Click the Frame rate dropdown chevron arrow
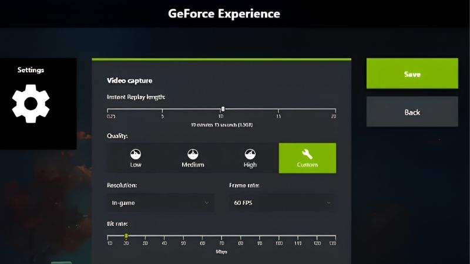This screenshot has height=264, width=470. pos(328,202)
